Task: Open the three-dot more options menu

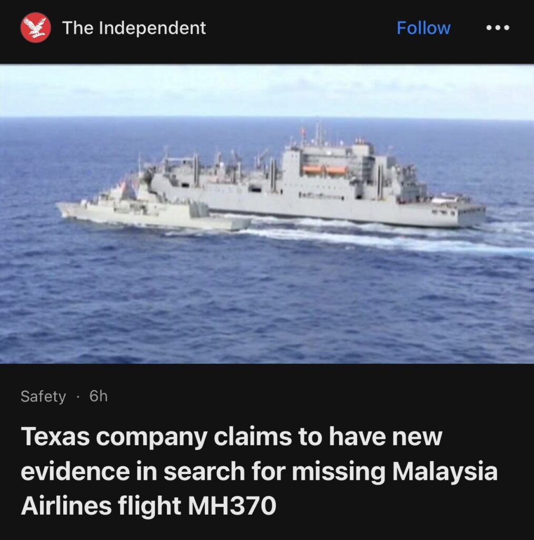Action: 498,27
